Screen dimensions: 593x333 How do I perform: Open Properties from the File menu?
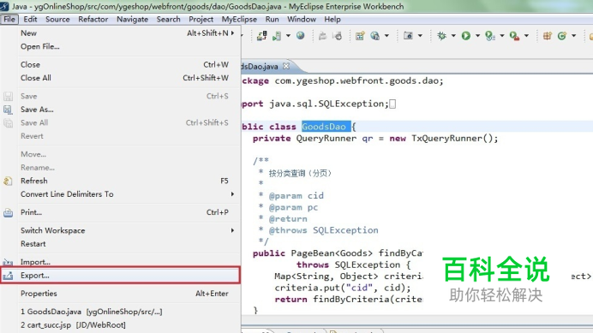[x=120, y=294]
